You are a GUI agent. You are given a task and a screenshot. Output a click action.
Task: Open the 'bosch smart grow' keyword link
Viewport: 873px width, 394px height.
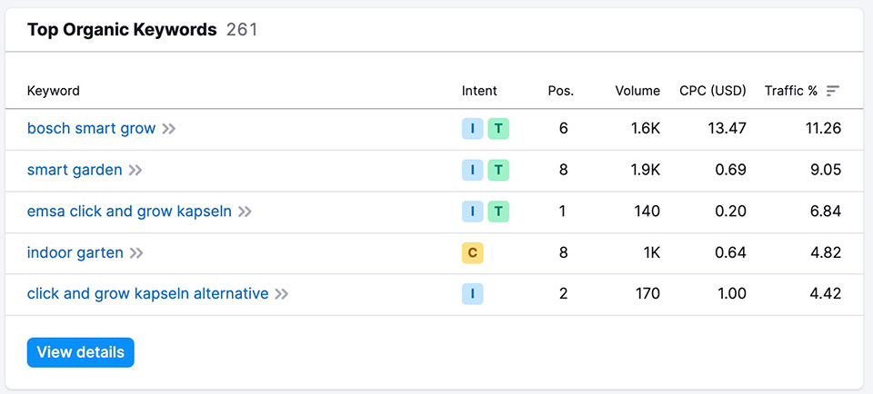click(91, 128)
